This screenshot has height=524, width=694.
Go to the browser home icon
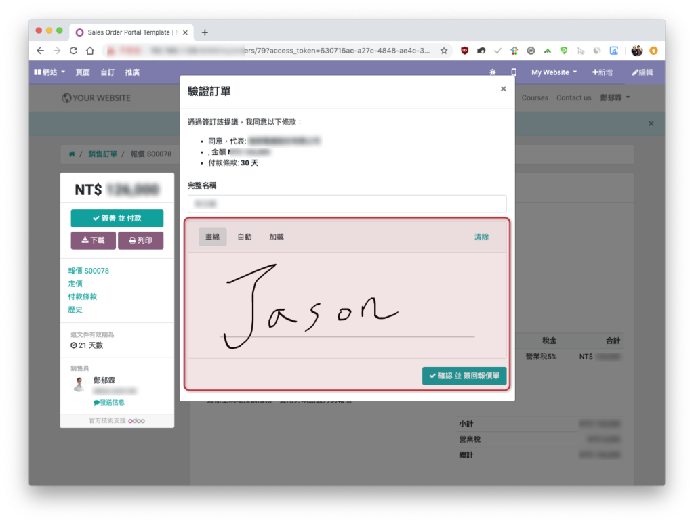(x=90, y=50)
